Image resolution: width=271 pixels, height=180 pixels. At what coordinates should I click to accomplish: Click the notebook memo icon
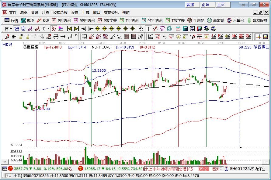[x=192, y=29]
